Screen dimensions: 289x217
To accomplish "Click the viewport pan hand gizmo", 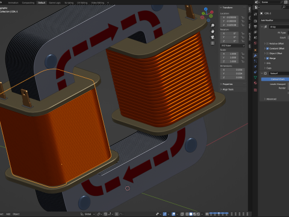I will pos(213,31).
